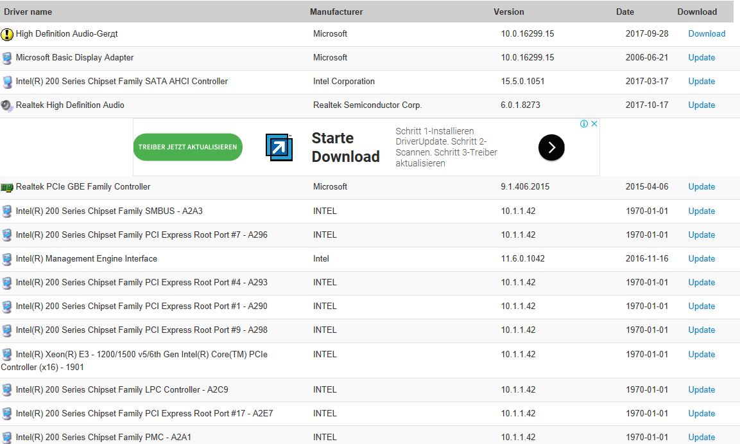Update the Root Port #4 - A293 driver

click(701, 283)
